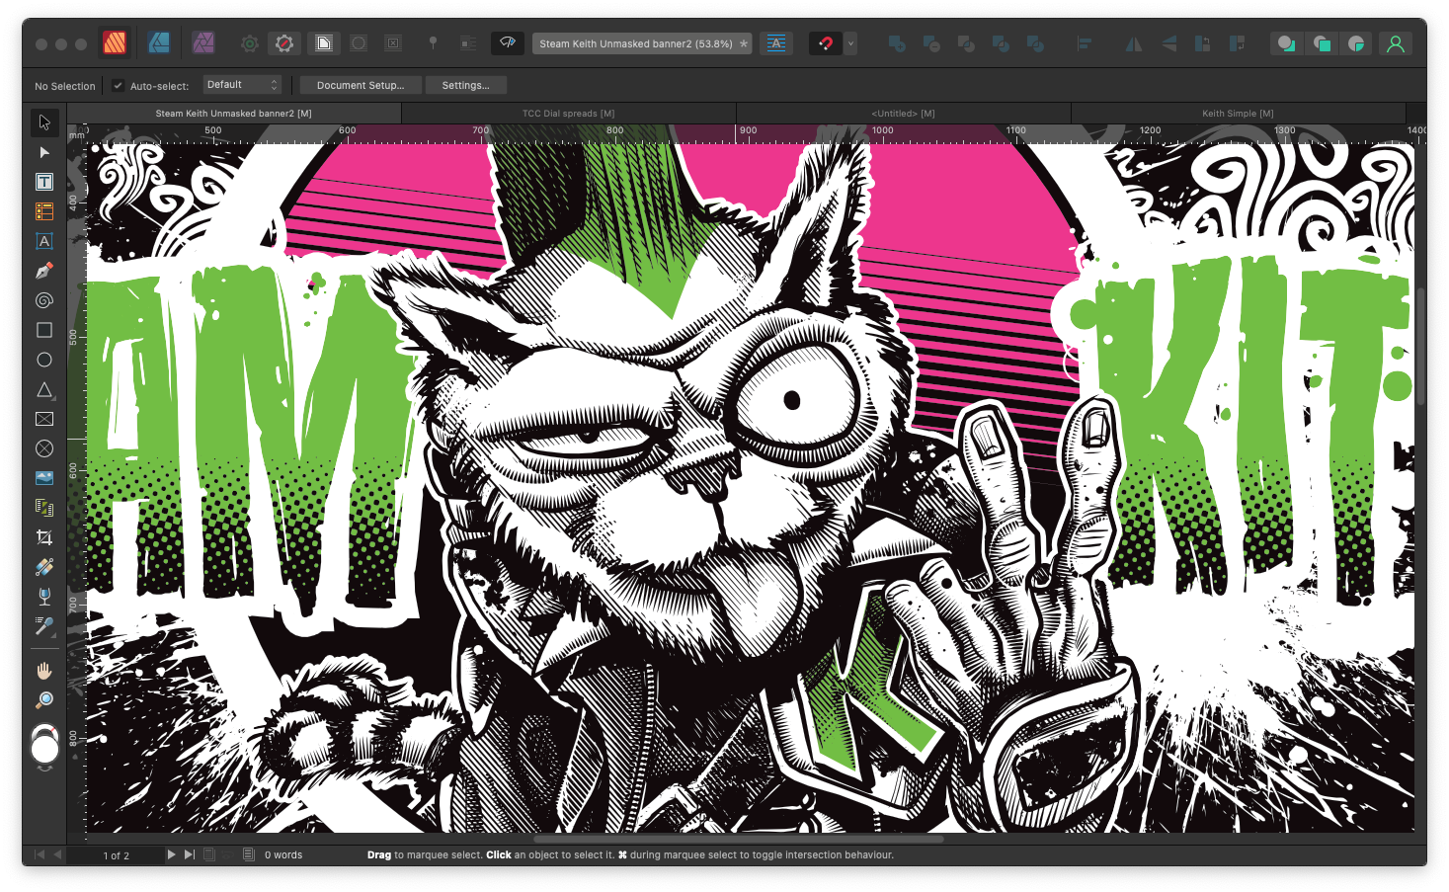Click the word count page icon
1449x892 pixels.
point(248,854)
